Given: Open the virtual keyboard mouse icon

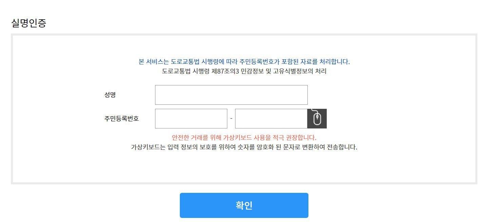Looking at the screenshot, I should [x=317, y=119].
